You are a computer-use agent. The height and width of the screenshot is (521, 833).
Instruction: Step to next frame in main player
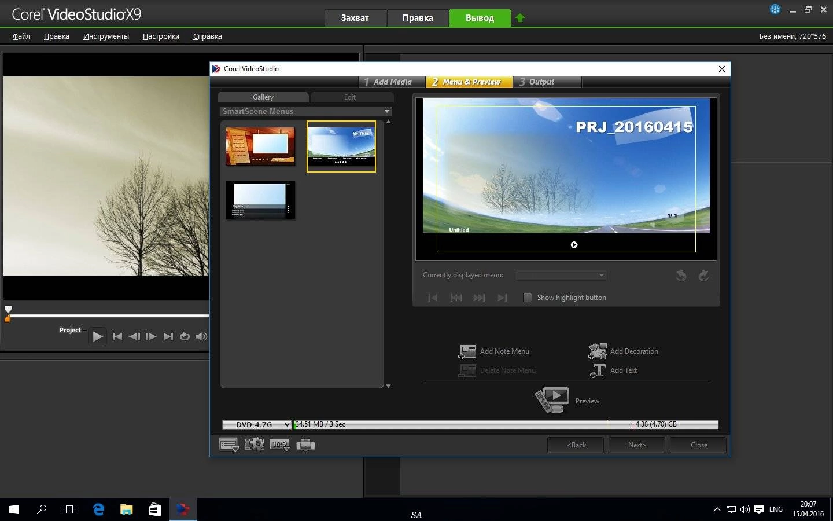(x=151, y=336)
